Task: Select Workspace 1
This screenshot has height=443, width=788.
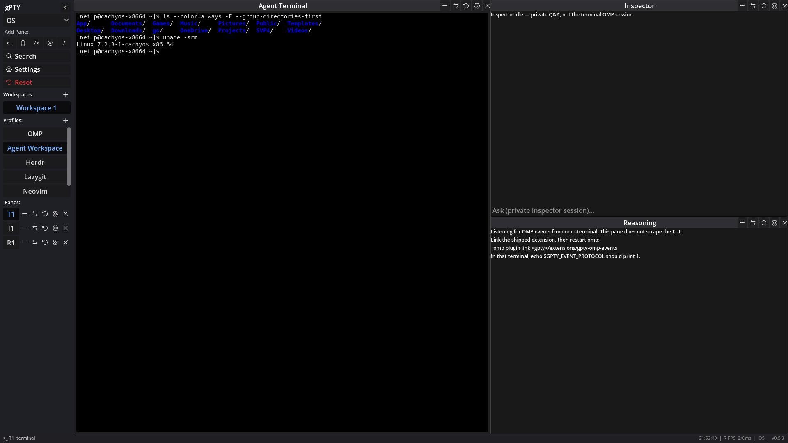Action: coord(37,108)
